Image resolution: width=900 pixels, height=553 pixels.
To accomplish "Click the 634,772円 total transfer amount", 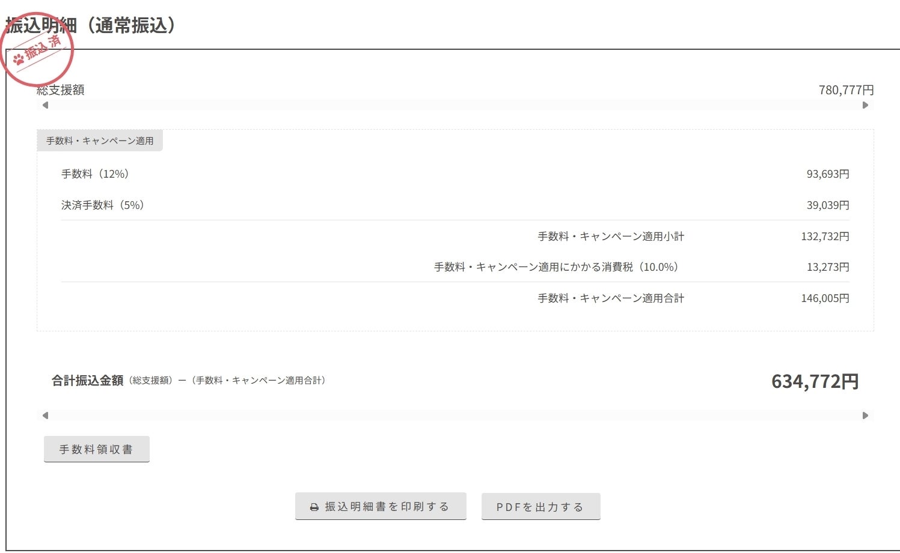I will pyautogui.click(x=815, y=381).
